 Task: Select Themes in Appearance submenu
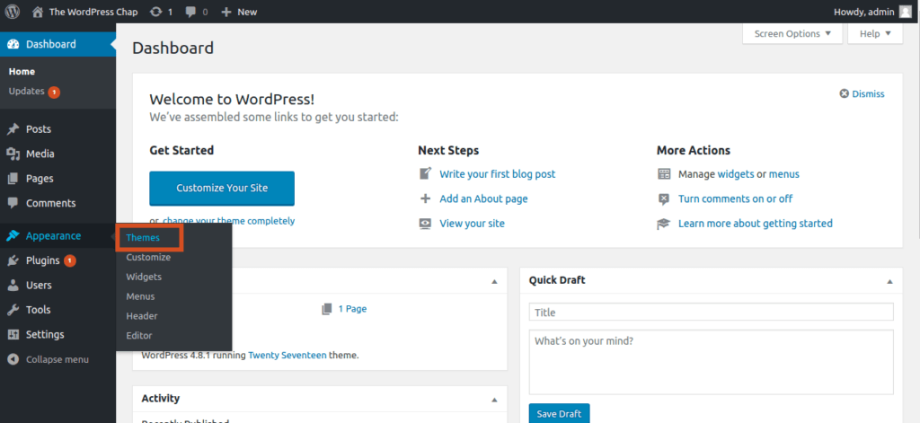coord(143,238)
